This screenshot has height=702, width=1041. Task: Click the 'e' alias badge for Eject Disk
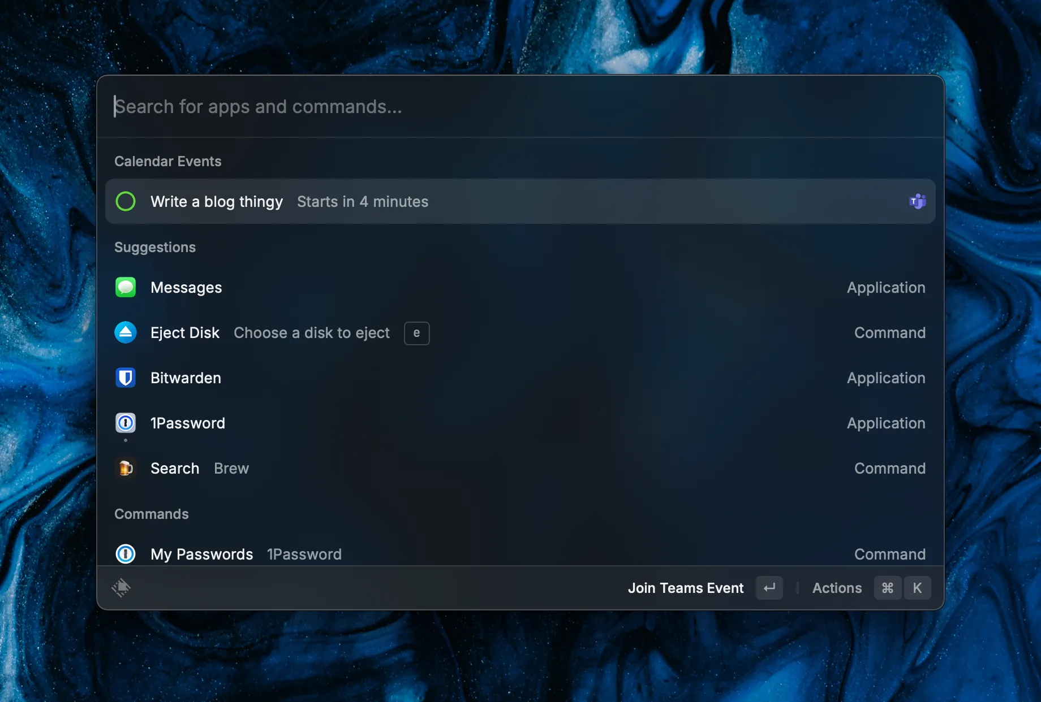pyautogui.click(x=416, y=333)
